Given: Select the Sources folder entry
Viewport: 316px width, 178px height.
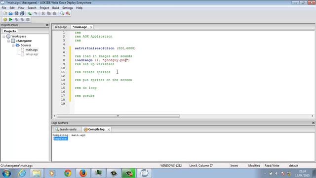Looking at the screenshot, I should (x=26, y=45).
